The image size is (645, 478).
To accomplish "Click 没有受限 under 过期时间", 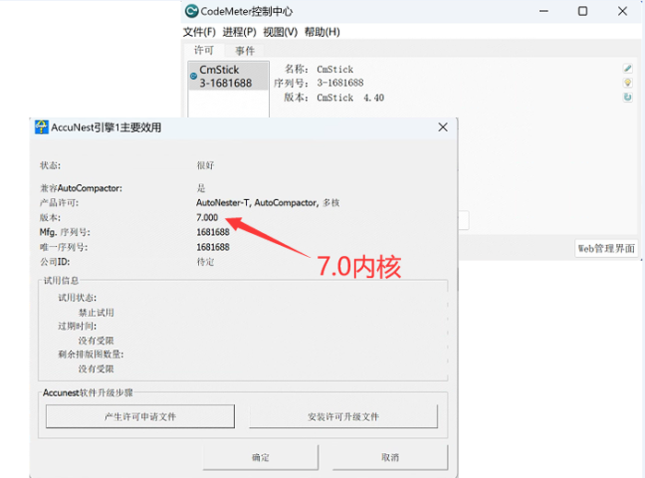I will click(x=96, y=341).
